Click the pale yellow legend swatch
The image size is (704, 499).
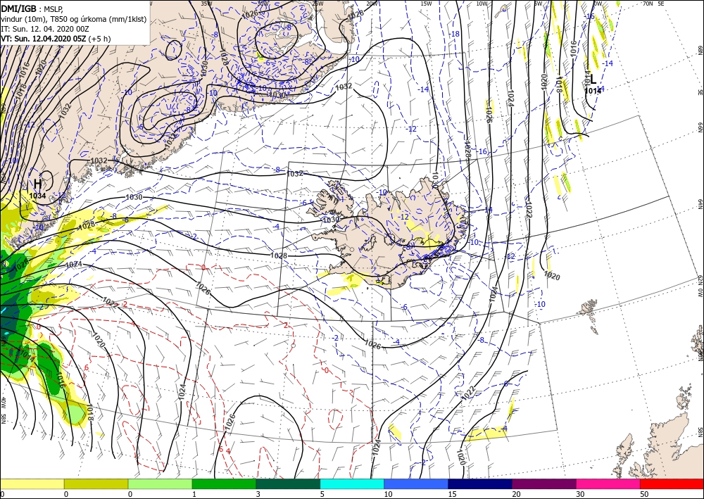(x=32, y=484)
